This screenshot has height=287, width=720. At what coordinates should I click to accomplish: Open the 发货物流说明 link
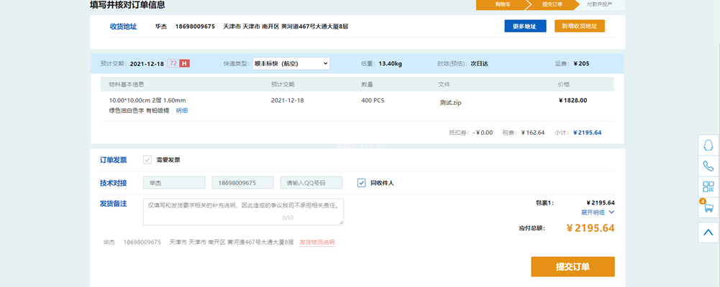tap(316, 243)
